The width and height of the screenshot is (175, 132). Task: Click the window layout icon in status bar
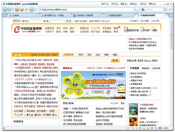pyautogui.click(x=140, y=128)
